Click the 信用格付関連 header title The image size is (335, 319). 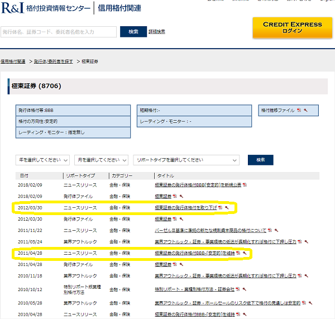click(x=119, y=8)
